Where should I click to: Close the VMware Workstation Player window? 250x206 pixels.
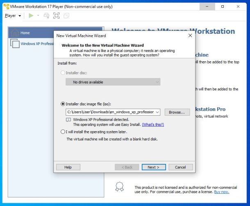238,7
